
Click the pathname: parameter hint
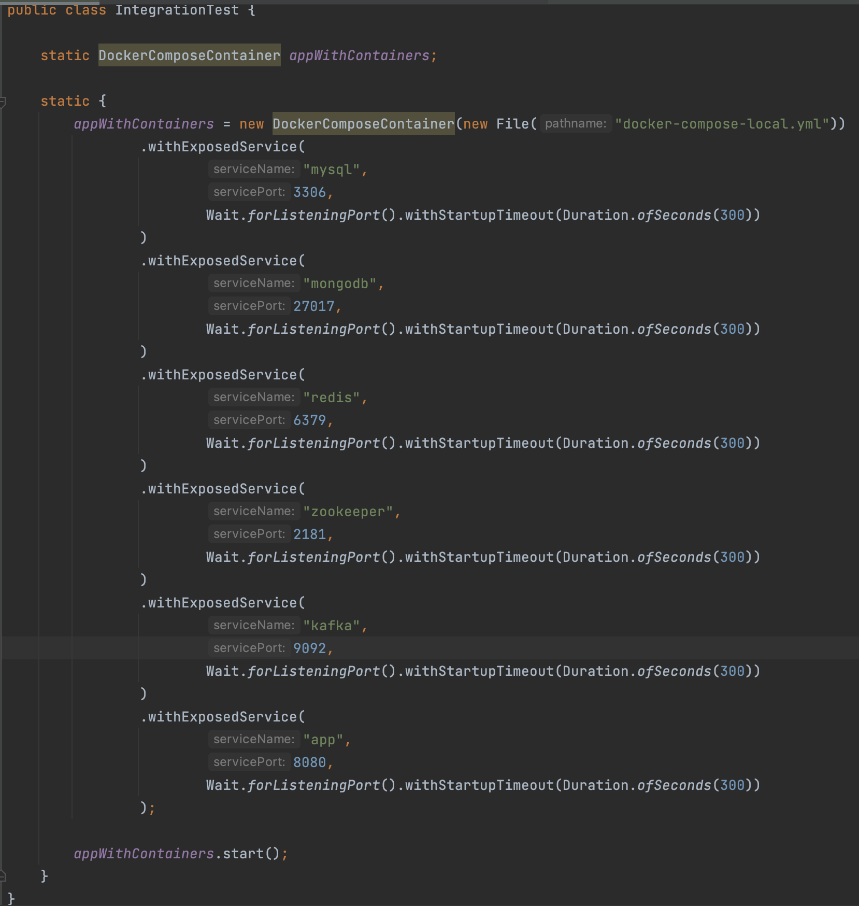(576, 124)
